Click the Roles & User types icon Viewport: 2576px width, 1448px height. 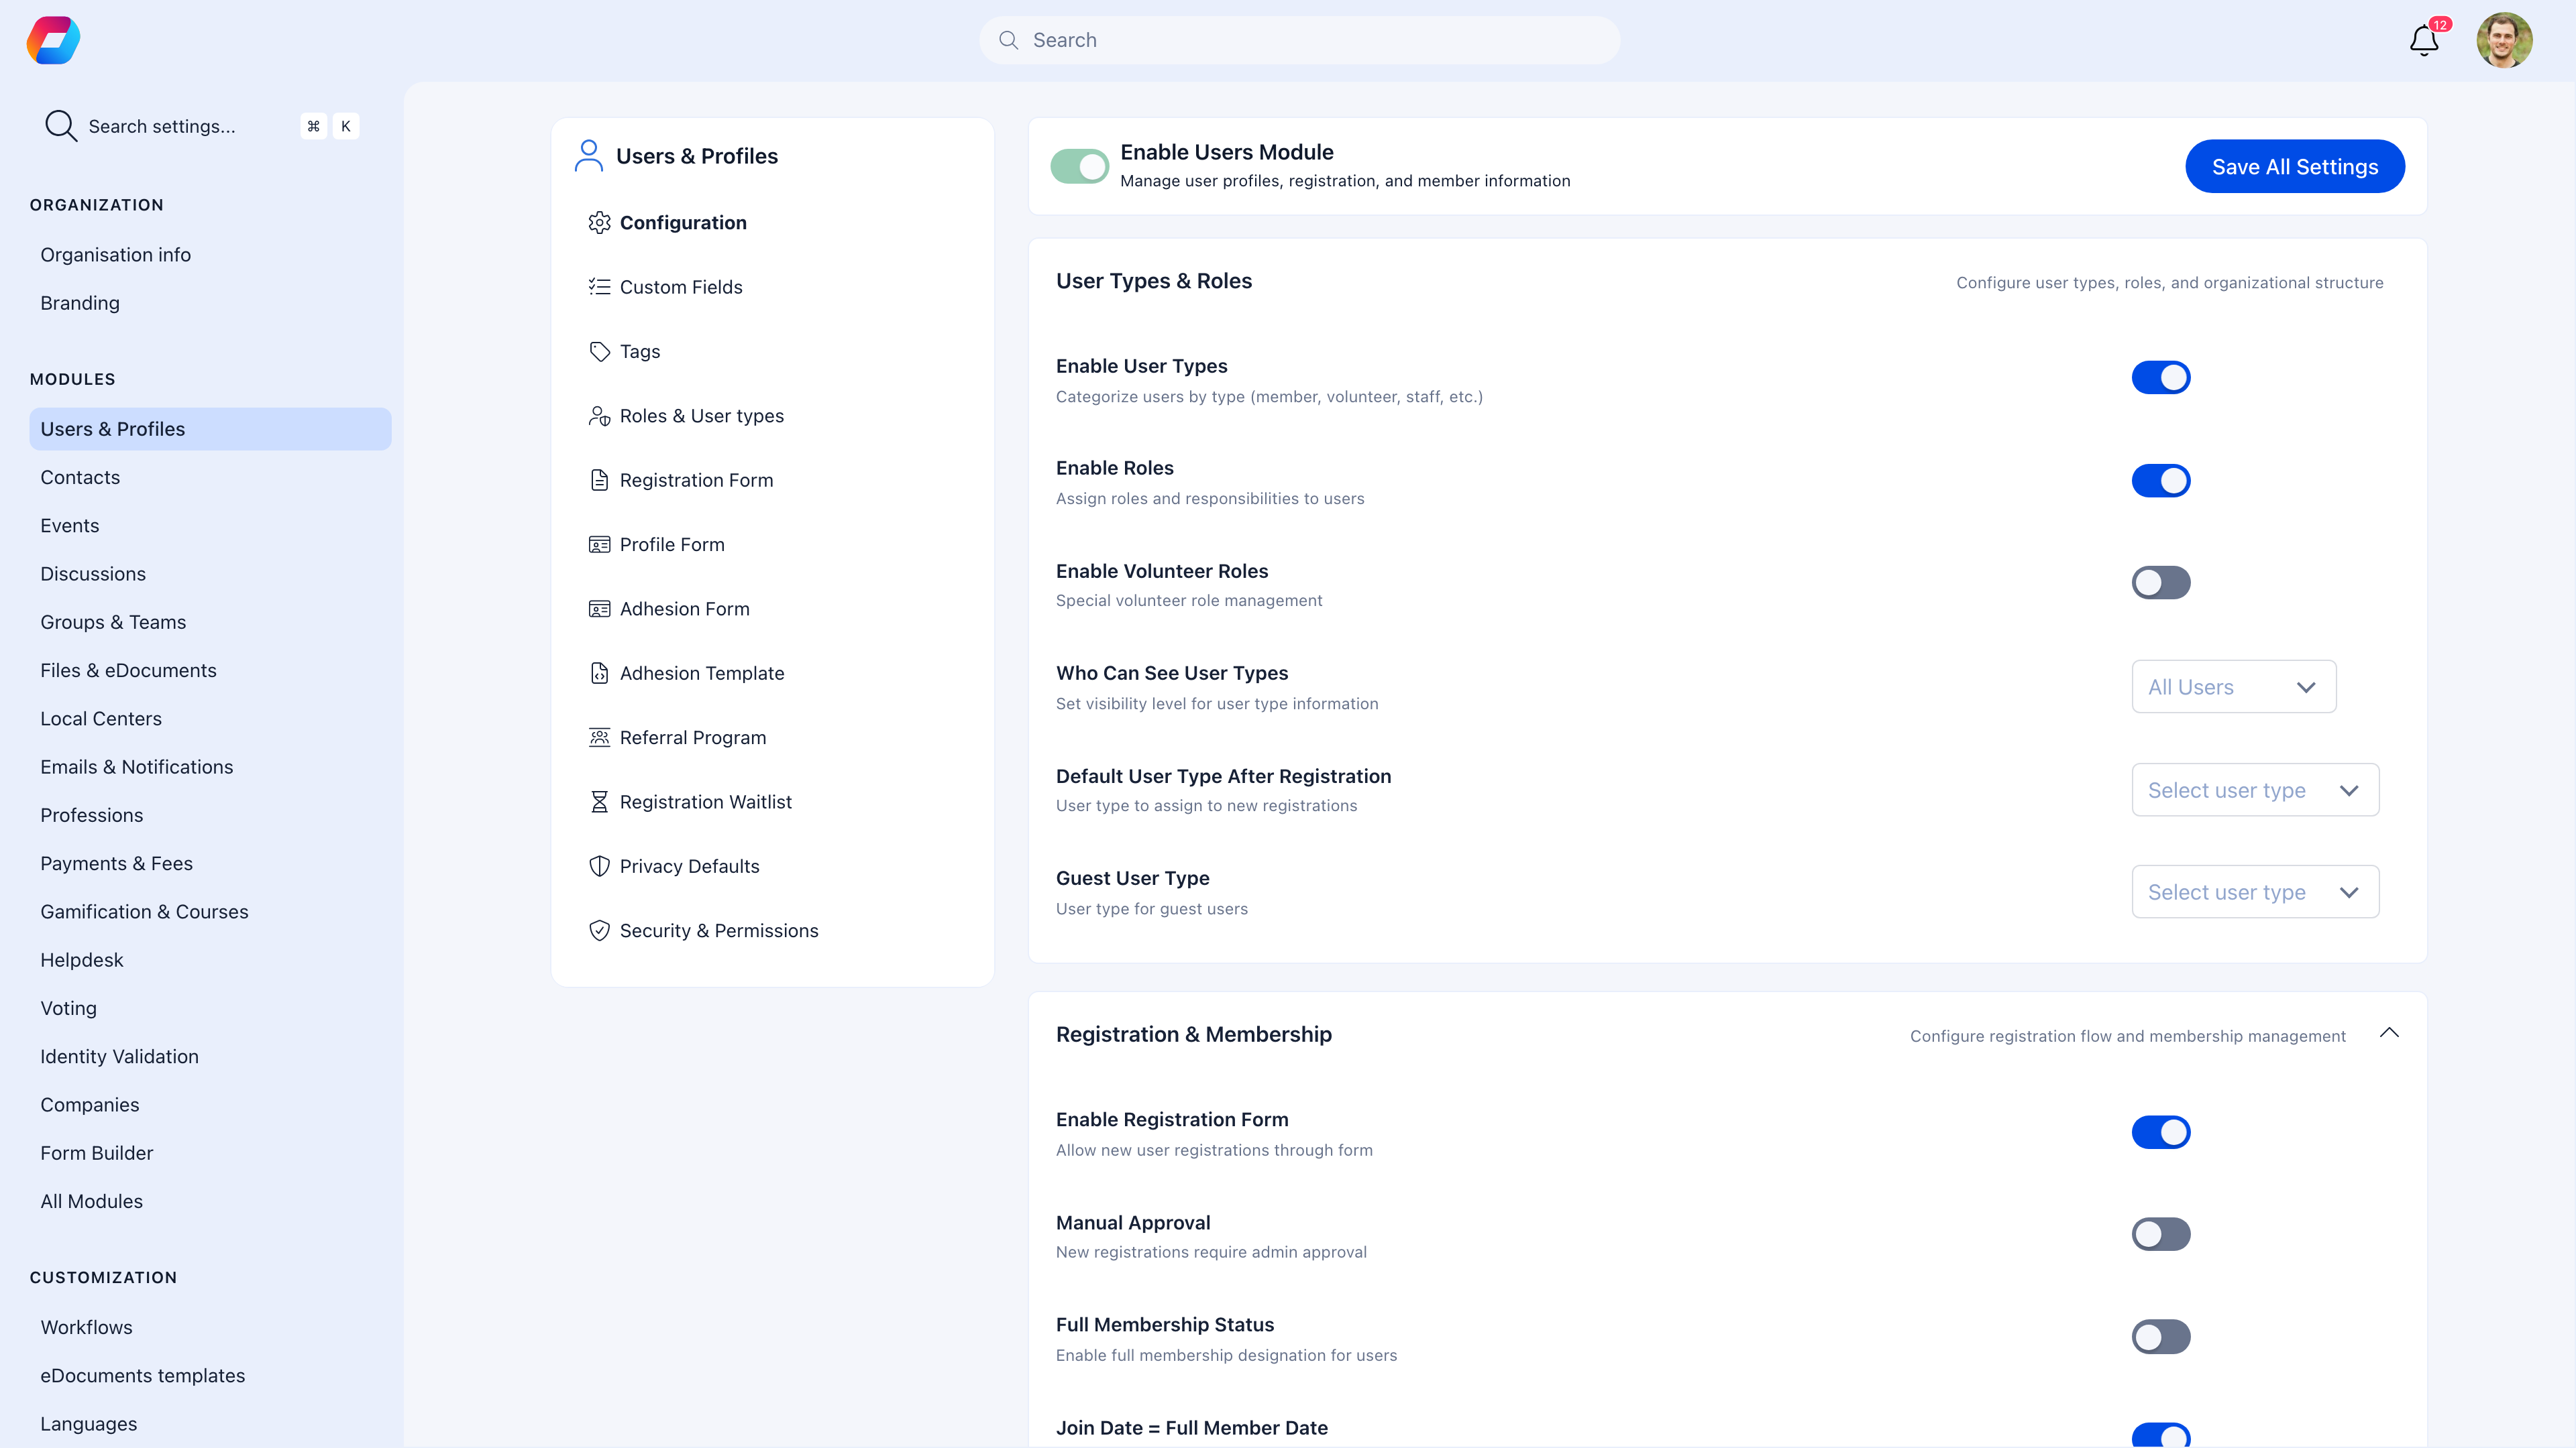[x=600, y=415]
